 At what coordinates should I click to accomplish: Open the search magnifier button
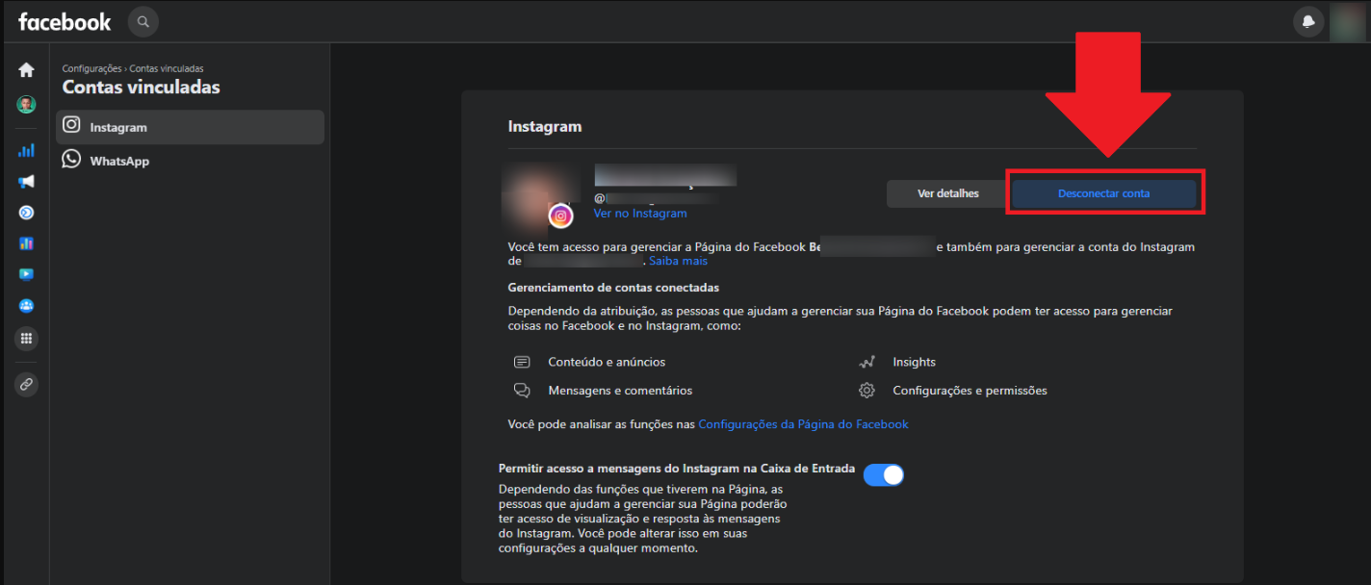142,21
